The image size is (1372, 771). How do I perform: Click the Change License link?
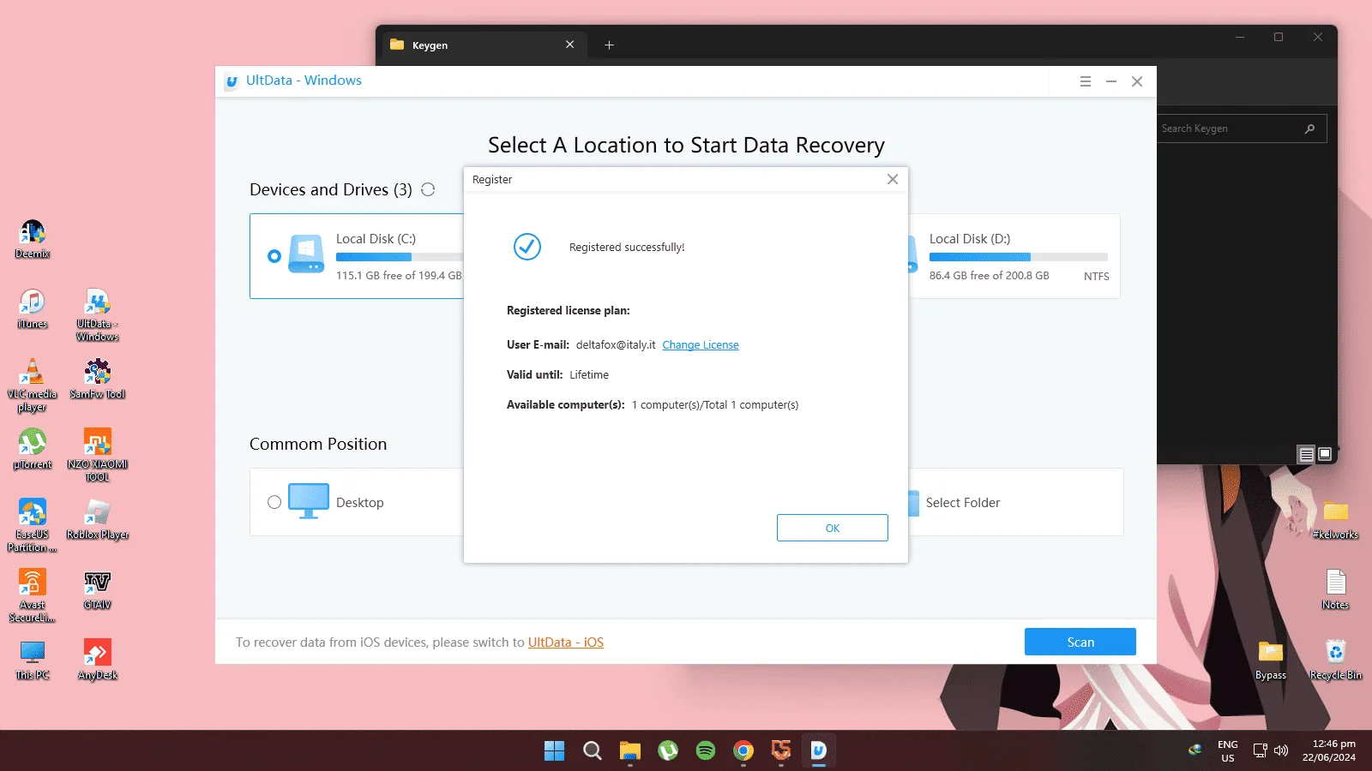pyautogui.click(x=700, y=344)
